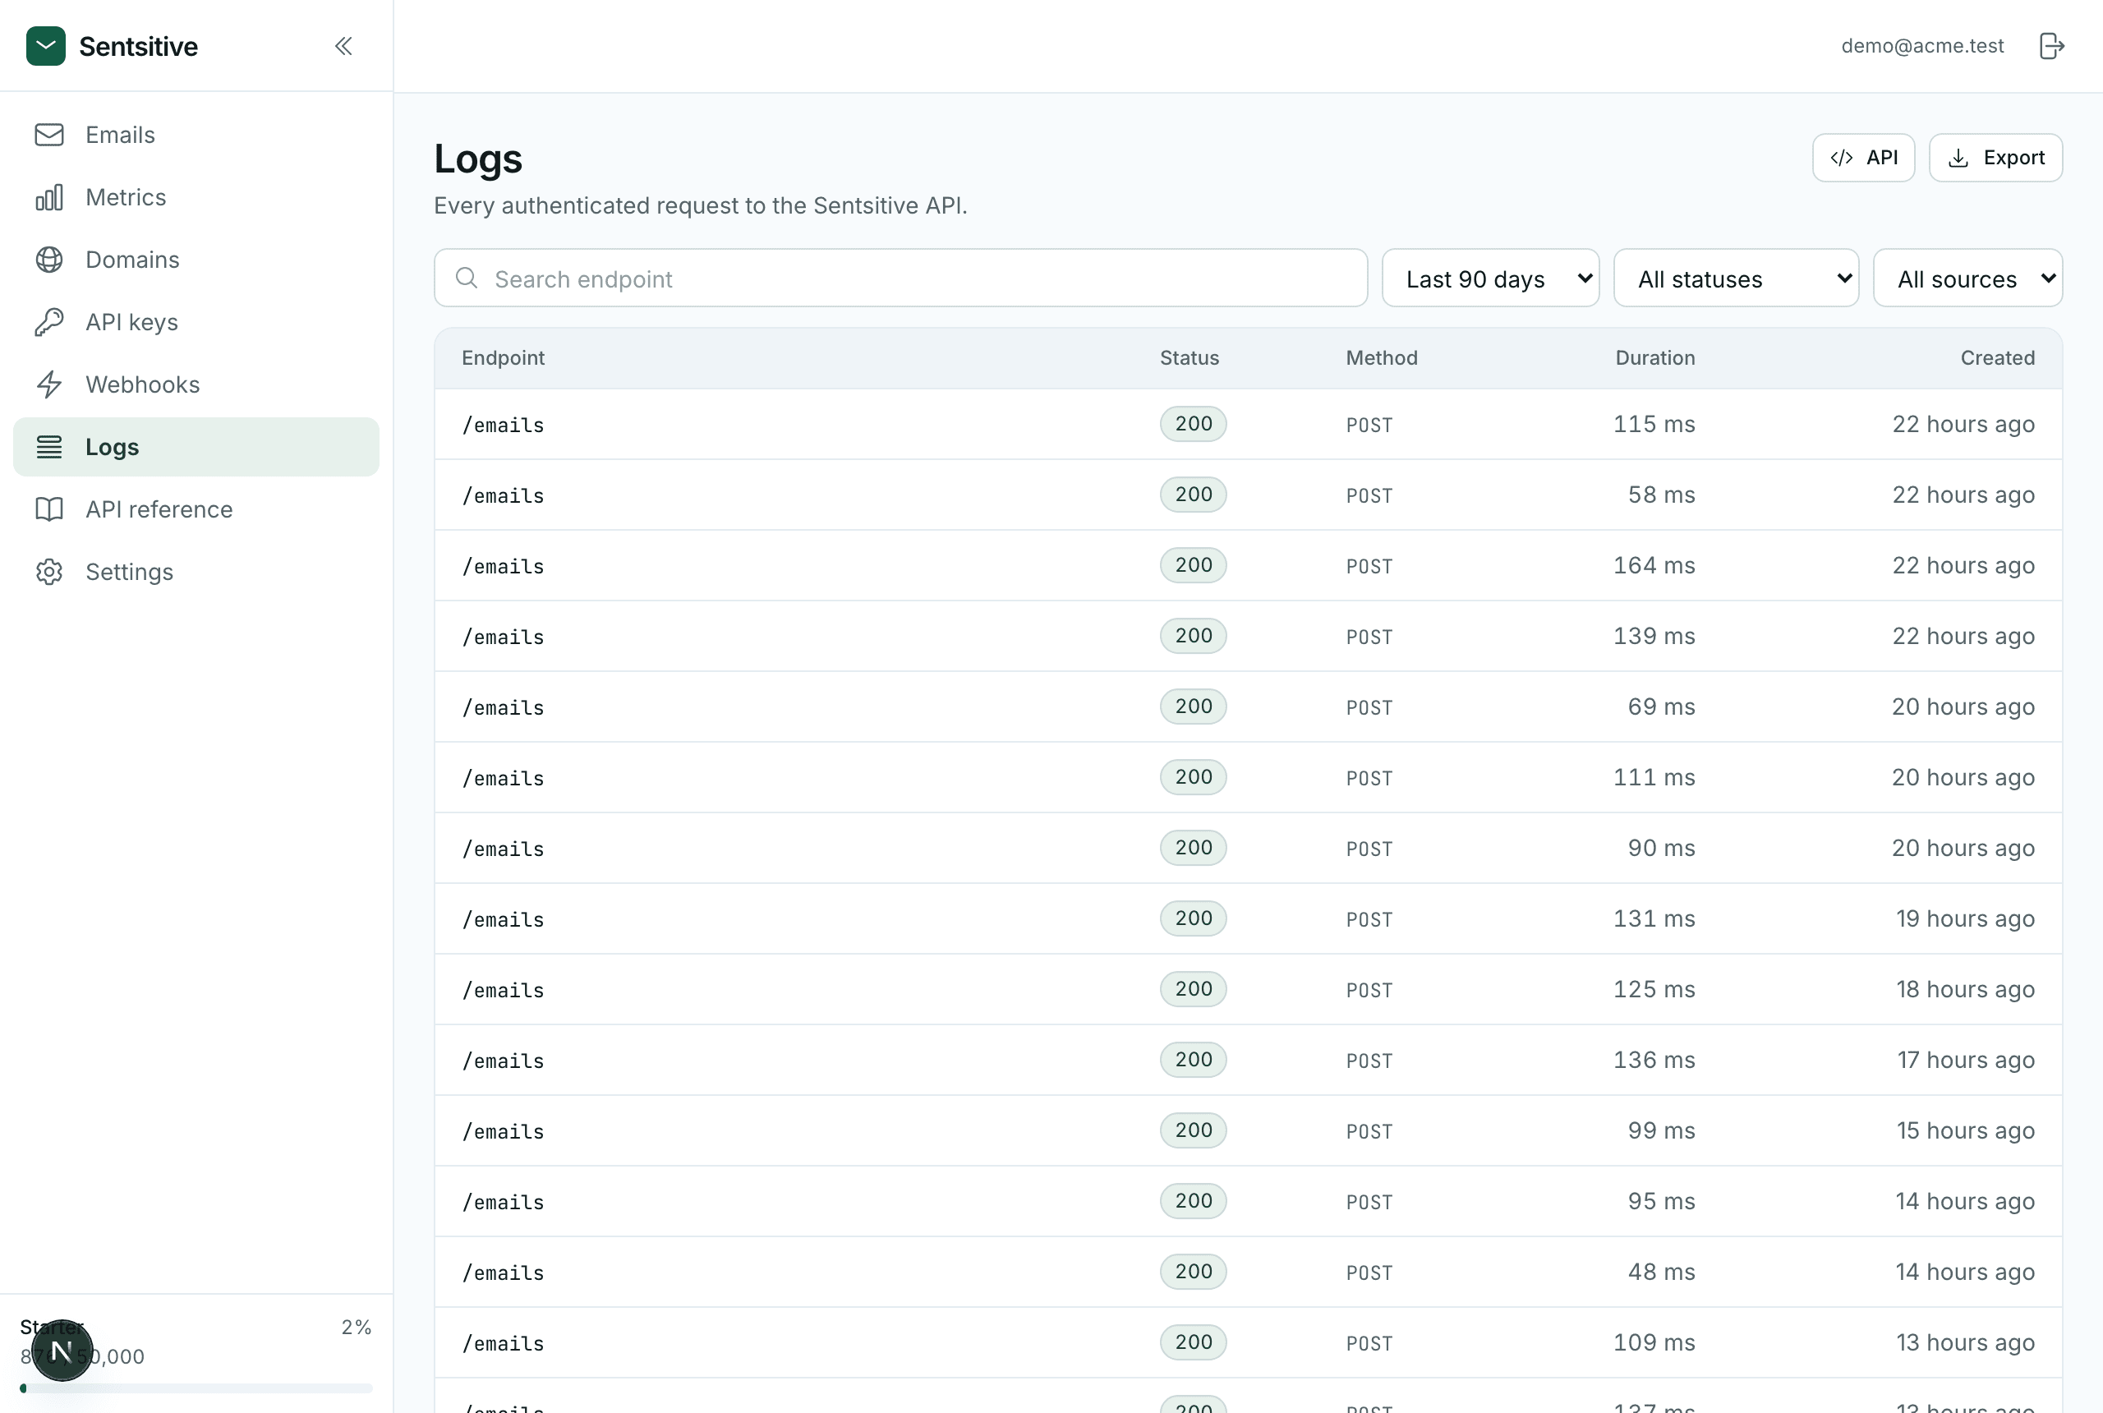Click the 200 status in the 58 ms row

tap(1193, 495)
